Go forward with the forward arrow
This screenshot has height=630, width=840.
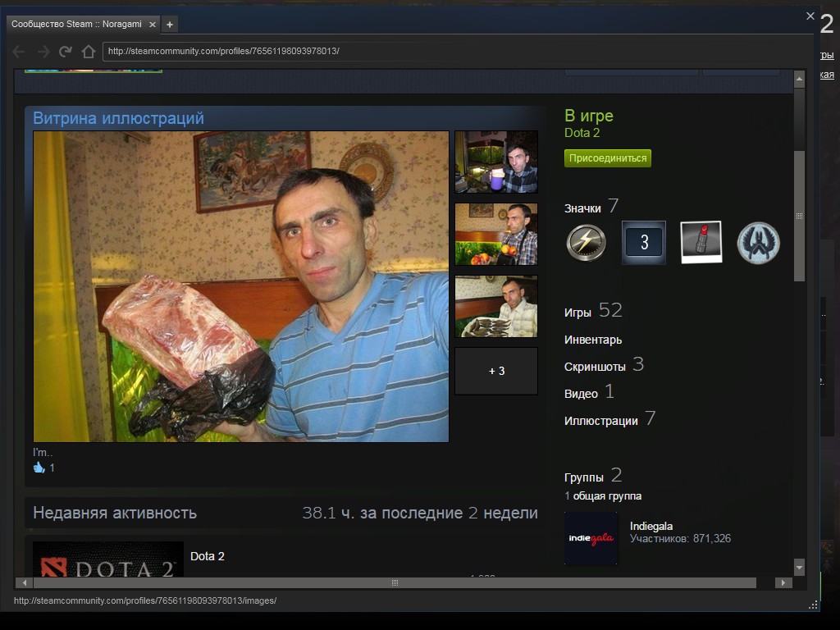click(x=43, y=52)
